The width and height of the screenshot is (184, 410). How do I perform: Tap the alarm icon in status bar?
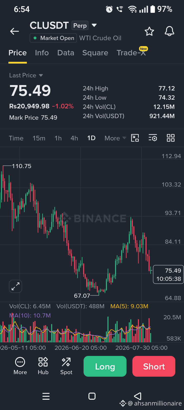(109, 9)
